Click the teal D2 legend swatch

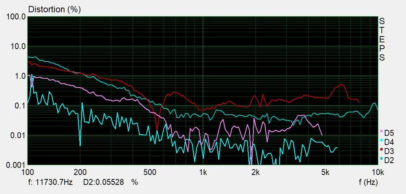click(381, 158)
